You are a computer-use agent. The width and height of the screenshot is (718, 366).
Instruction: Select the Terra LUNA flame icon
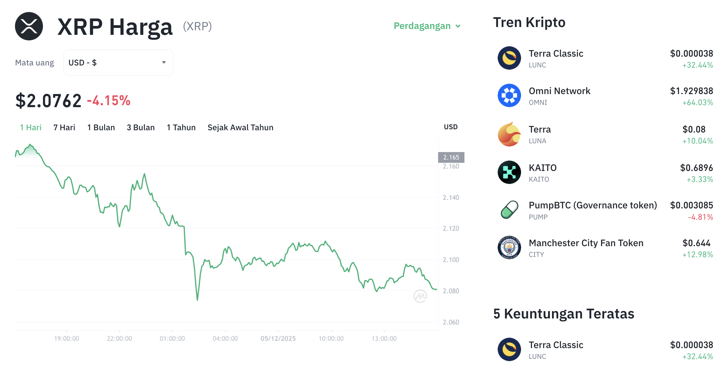point(509,134)
